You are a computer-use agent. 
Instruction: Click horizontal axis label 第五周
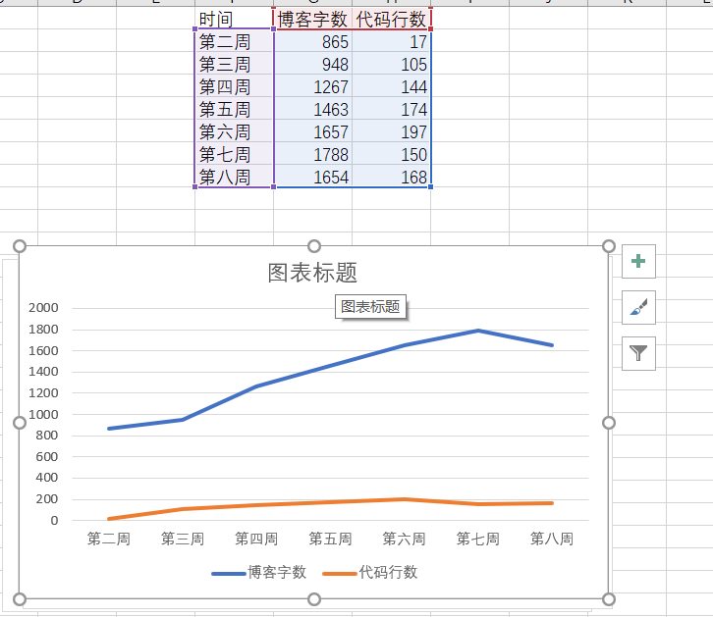(x=330, y=539)
